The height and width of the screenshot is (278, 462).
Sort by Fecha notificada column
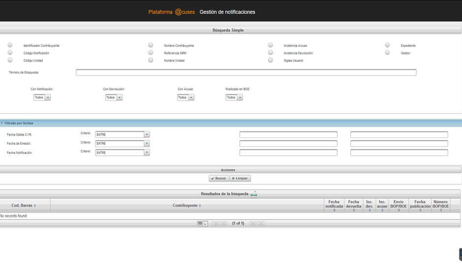(334, 210)
